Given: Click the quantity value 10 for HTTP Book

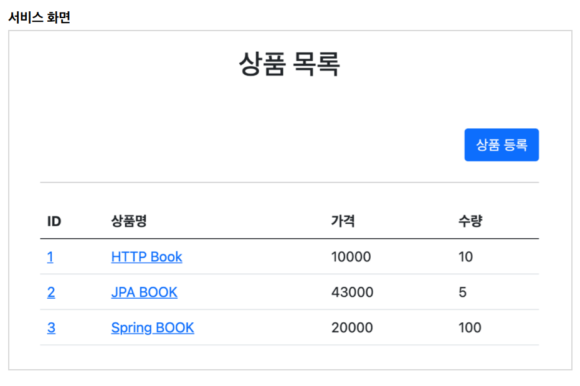Looking at the screenshot, I should [x=466, y=257].
